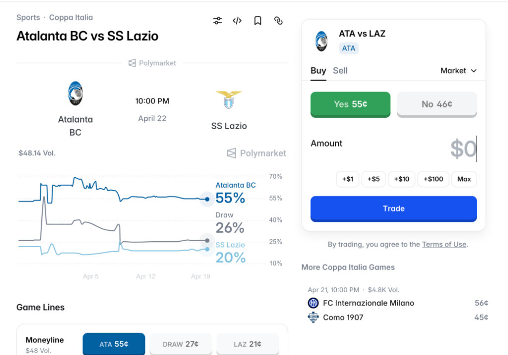Add $100 to the amount

tap(434, 179)
